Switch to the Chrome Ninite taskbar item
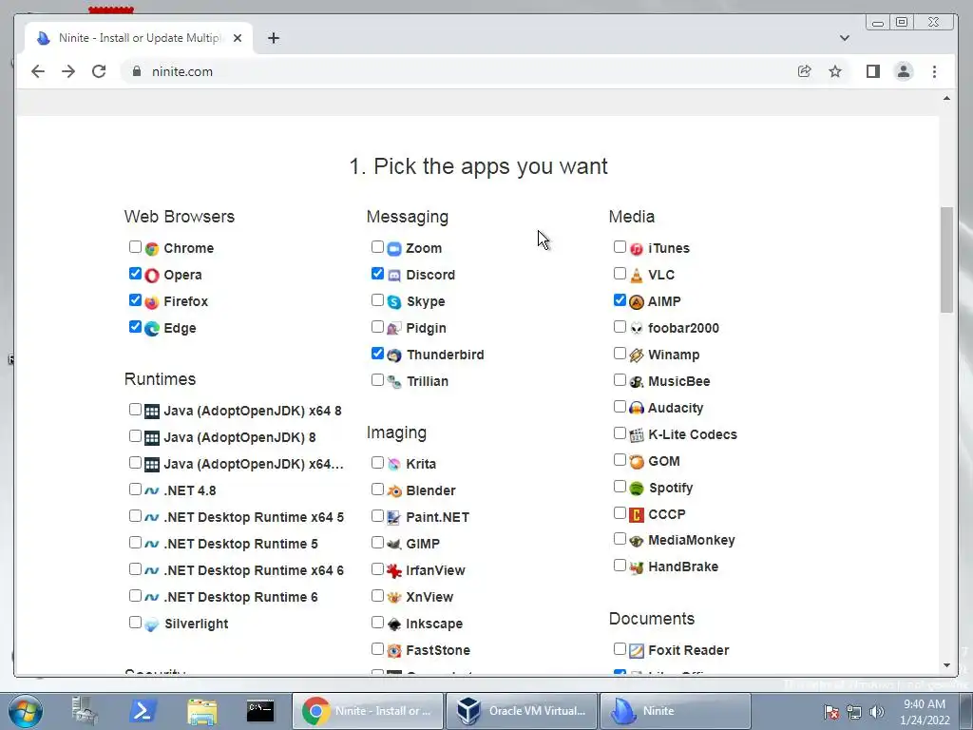Viewport: 973px width, 730px height. tap(368, 711)
